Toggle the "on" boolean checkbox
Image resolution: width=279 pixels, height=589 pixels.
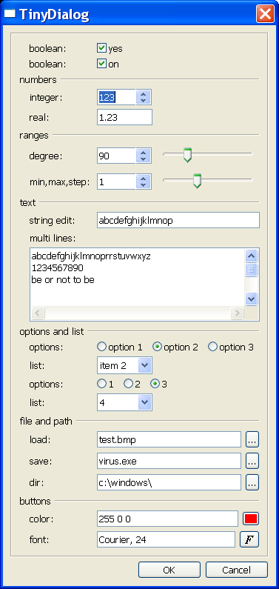point(101,64)
